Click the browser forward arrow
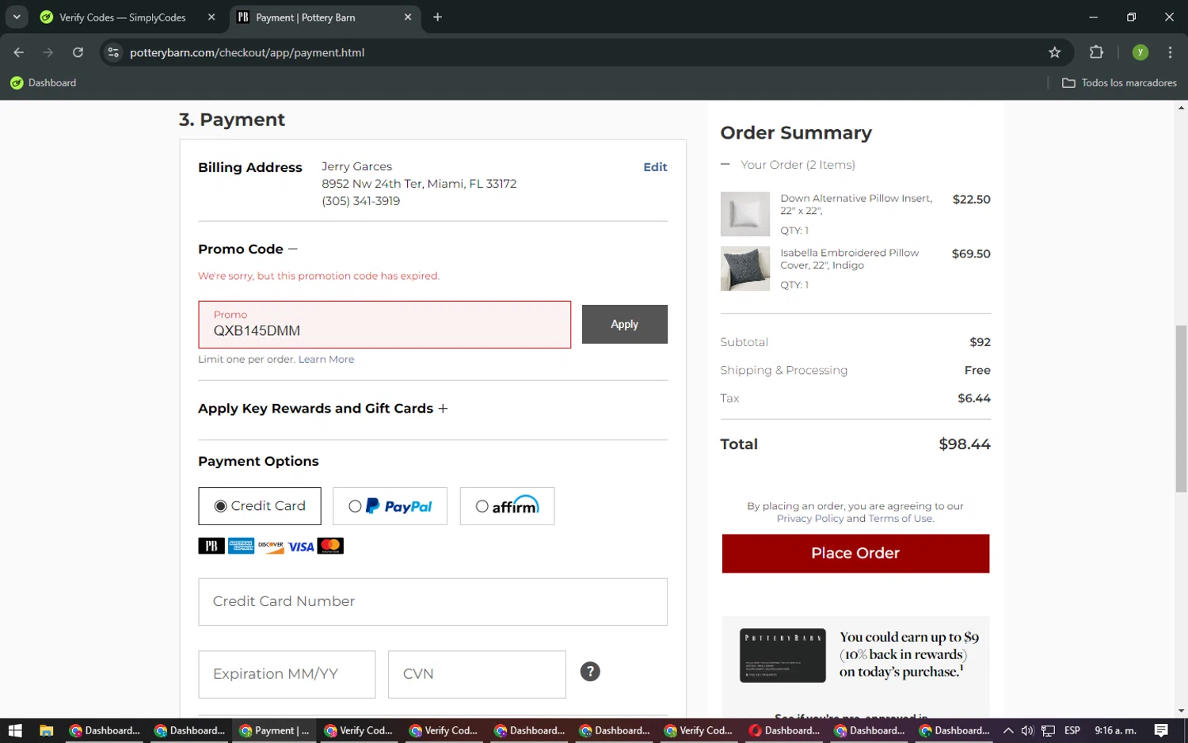Viewport: 1188px width, 743px height. click(x=48, y=52)
